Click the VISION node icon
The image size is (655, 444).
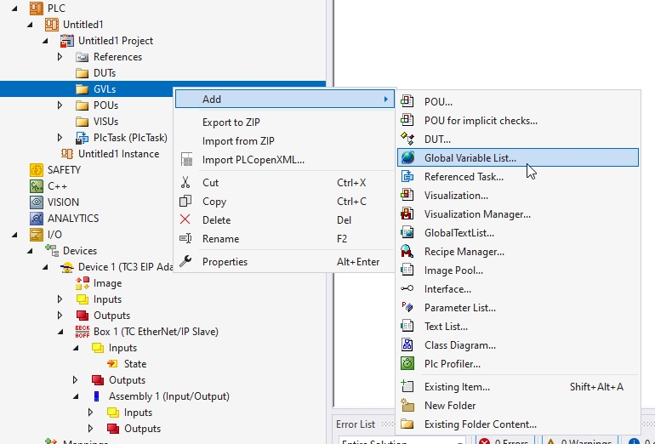37,202
